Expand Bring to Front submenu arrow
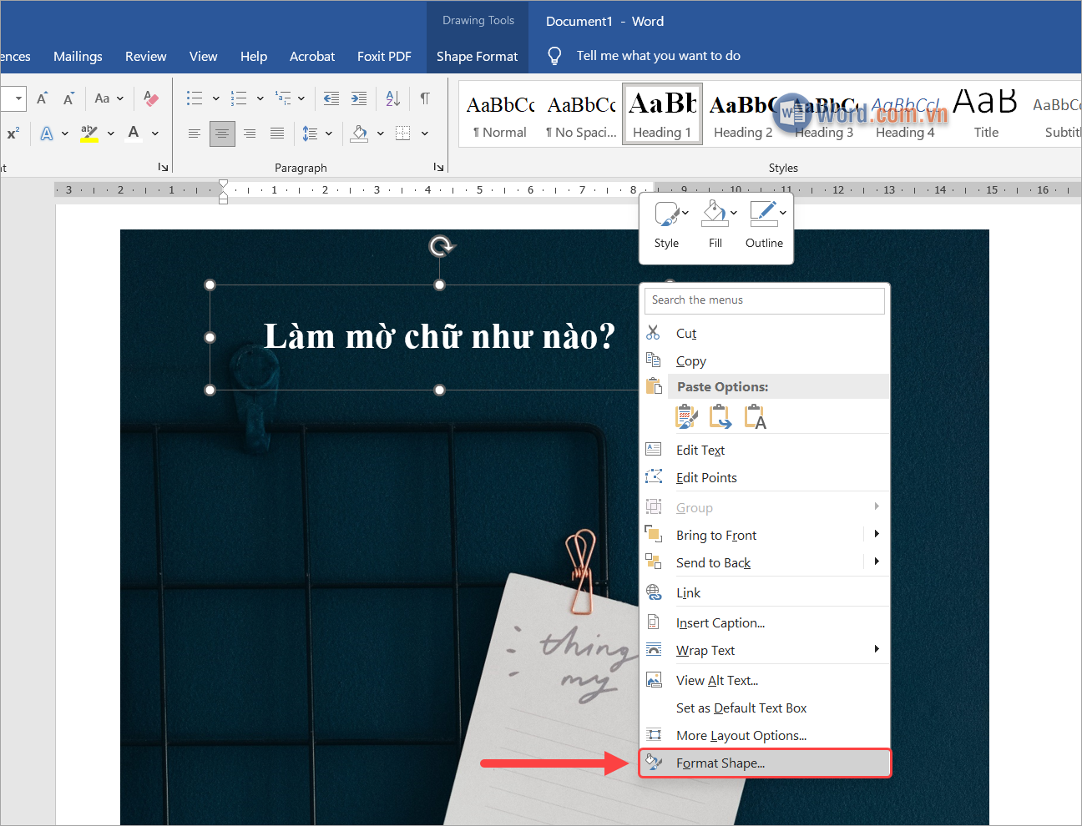1082x826 pixels. 877,534
